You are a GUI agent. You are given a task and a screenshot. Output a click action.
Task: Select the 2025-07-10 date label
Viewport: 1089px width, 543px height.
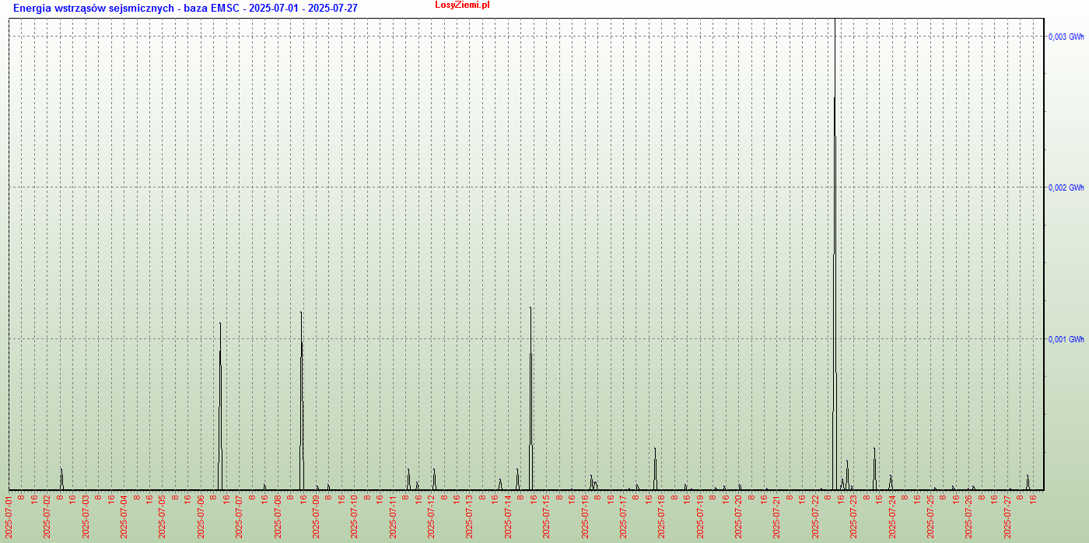point(355,516)
